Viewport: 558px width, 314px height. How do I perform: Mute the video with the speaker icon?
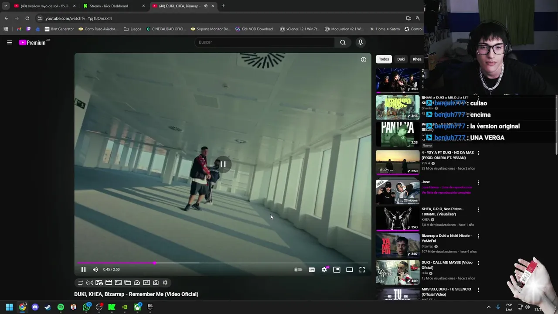(95, 270)
